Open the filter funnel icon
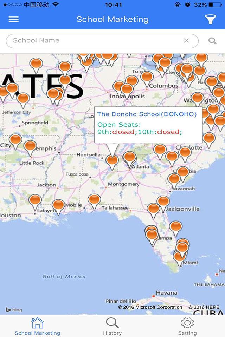This screenshot has height=337, width=225. [x=210, y=19]
